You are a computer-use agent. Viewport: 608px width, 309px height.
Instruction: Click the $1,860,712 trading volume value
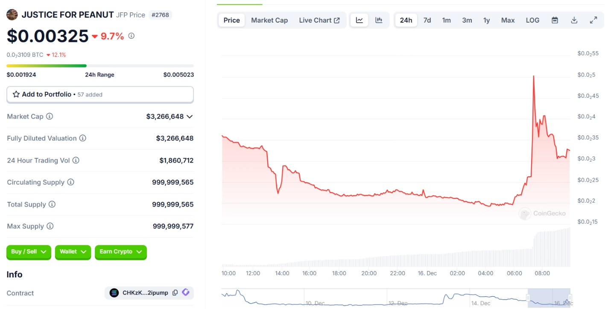click(176, 160)
